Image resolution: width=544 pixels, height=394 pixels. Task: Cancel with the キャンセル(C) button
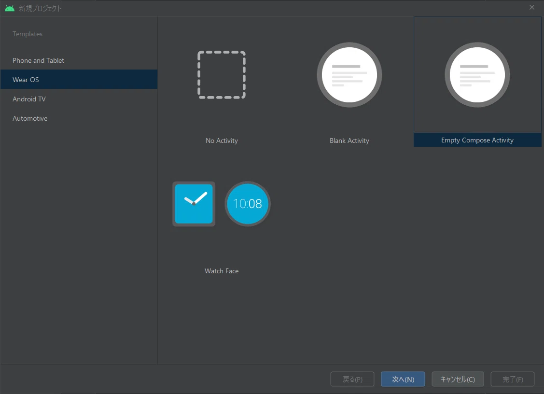pyautogui.click(x=458, y=379)
